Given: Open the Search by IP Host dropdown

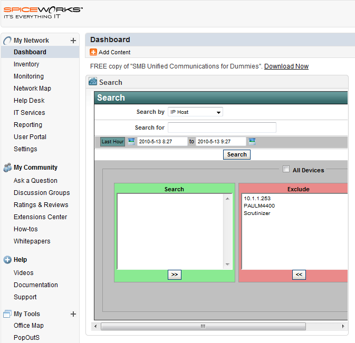Looking at the screenshot, I should click(195, 112).
